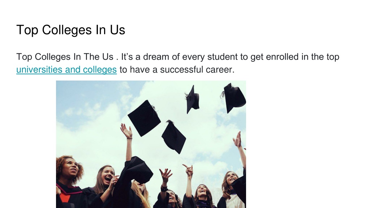
Task: Open the "universities and colleges" hyperlink
Action: click(x=66, y=70)
